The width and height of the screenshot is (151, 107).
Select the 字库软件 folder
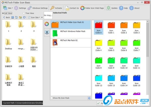pyautogui.click(x=9, y=62)
